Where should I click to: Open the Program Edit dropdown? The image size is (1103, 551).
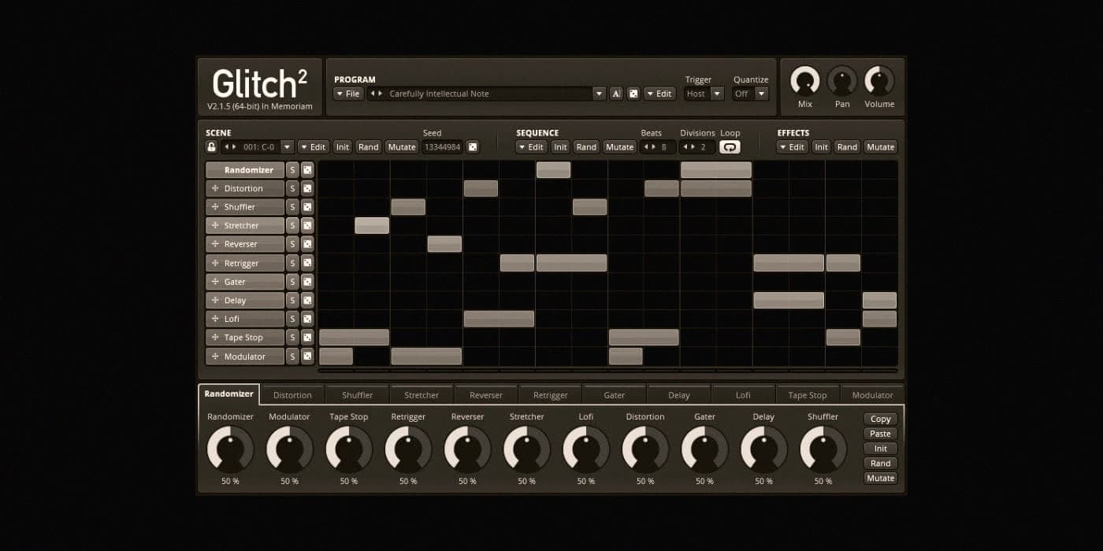point(659,94)
